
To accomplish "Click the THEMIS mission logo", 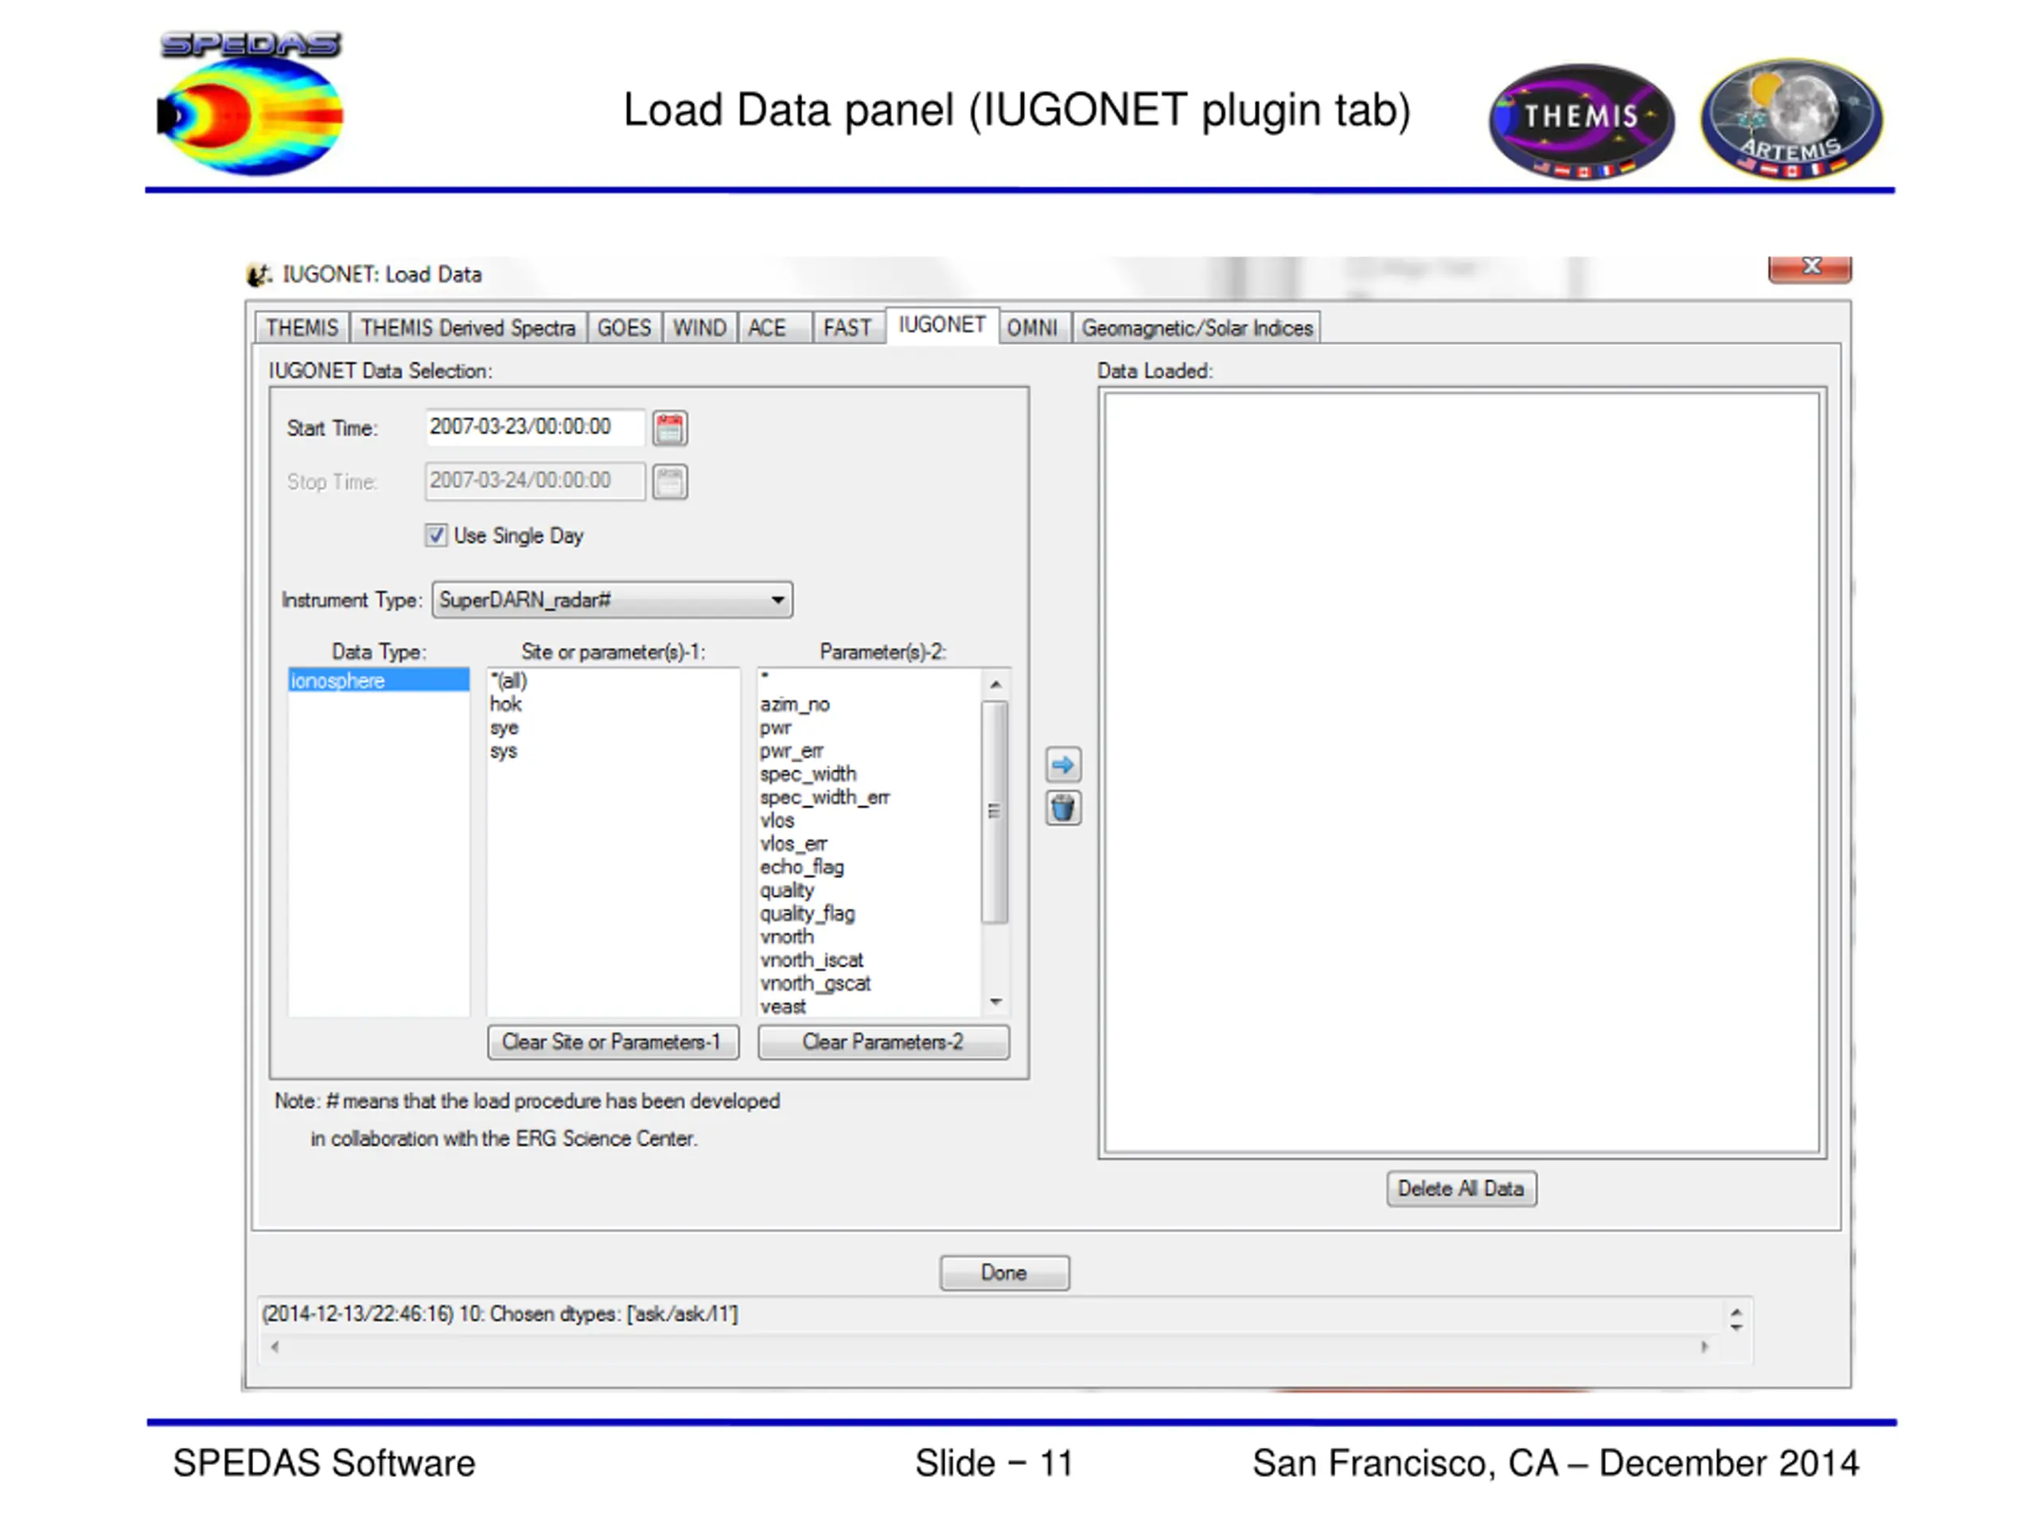I will point(1581,121).
